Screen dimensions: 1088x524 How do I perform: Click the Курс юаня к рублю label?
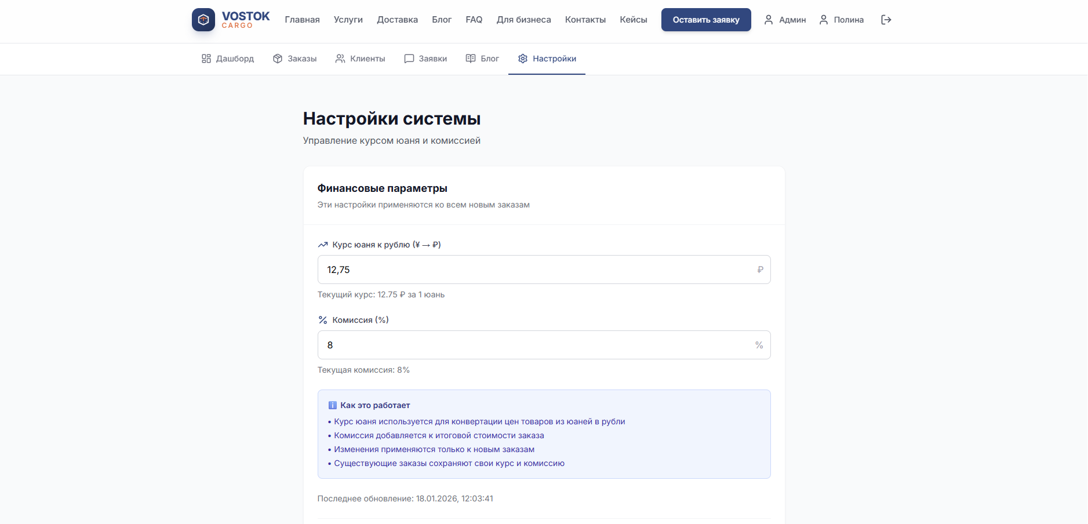tap(387, 245)
